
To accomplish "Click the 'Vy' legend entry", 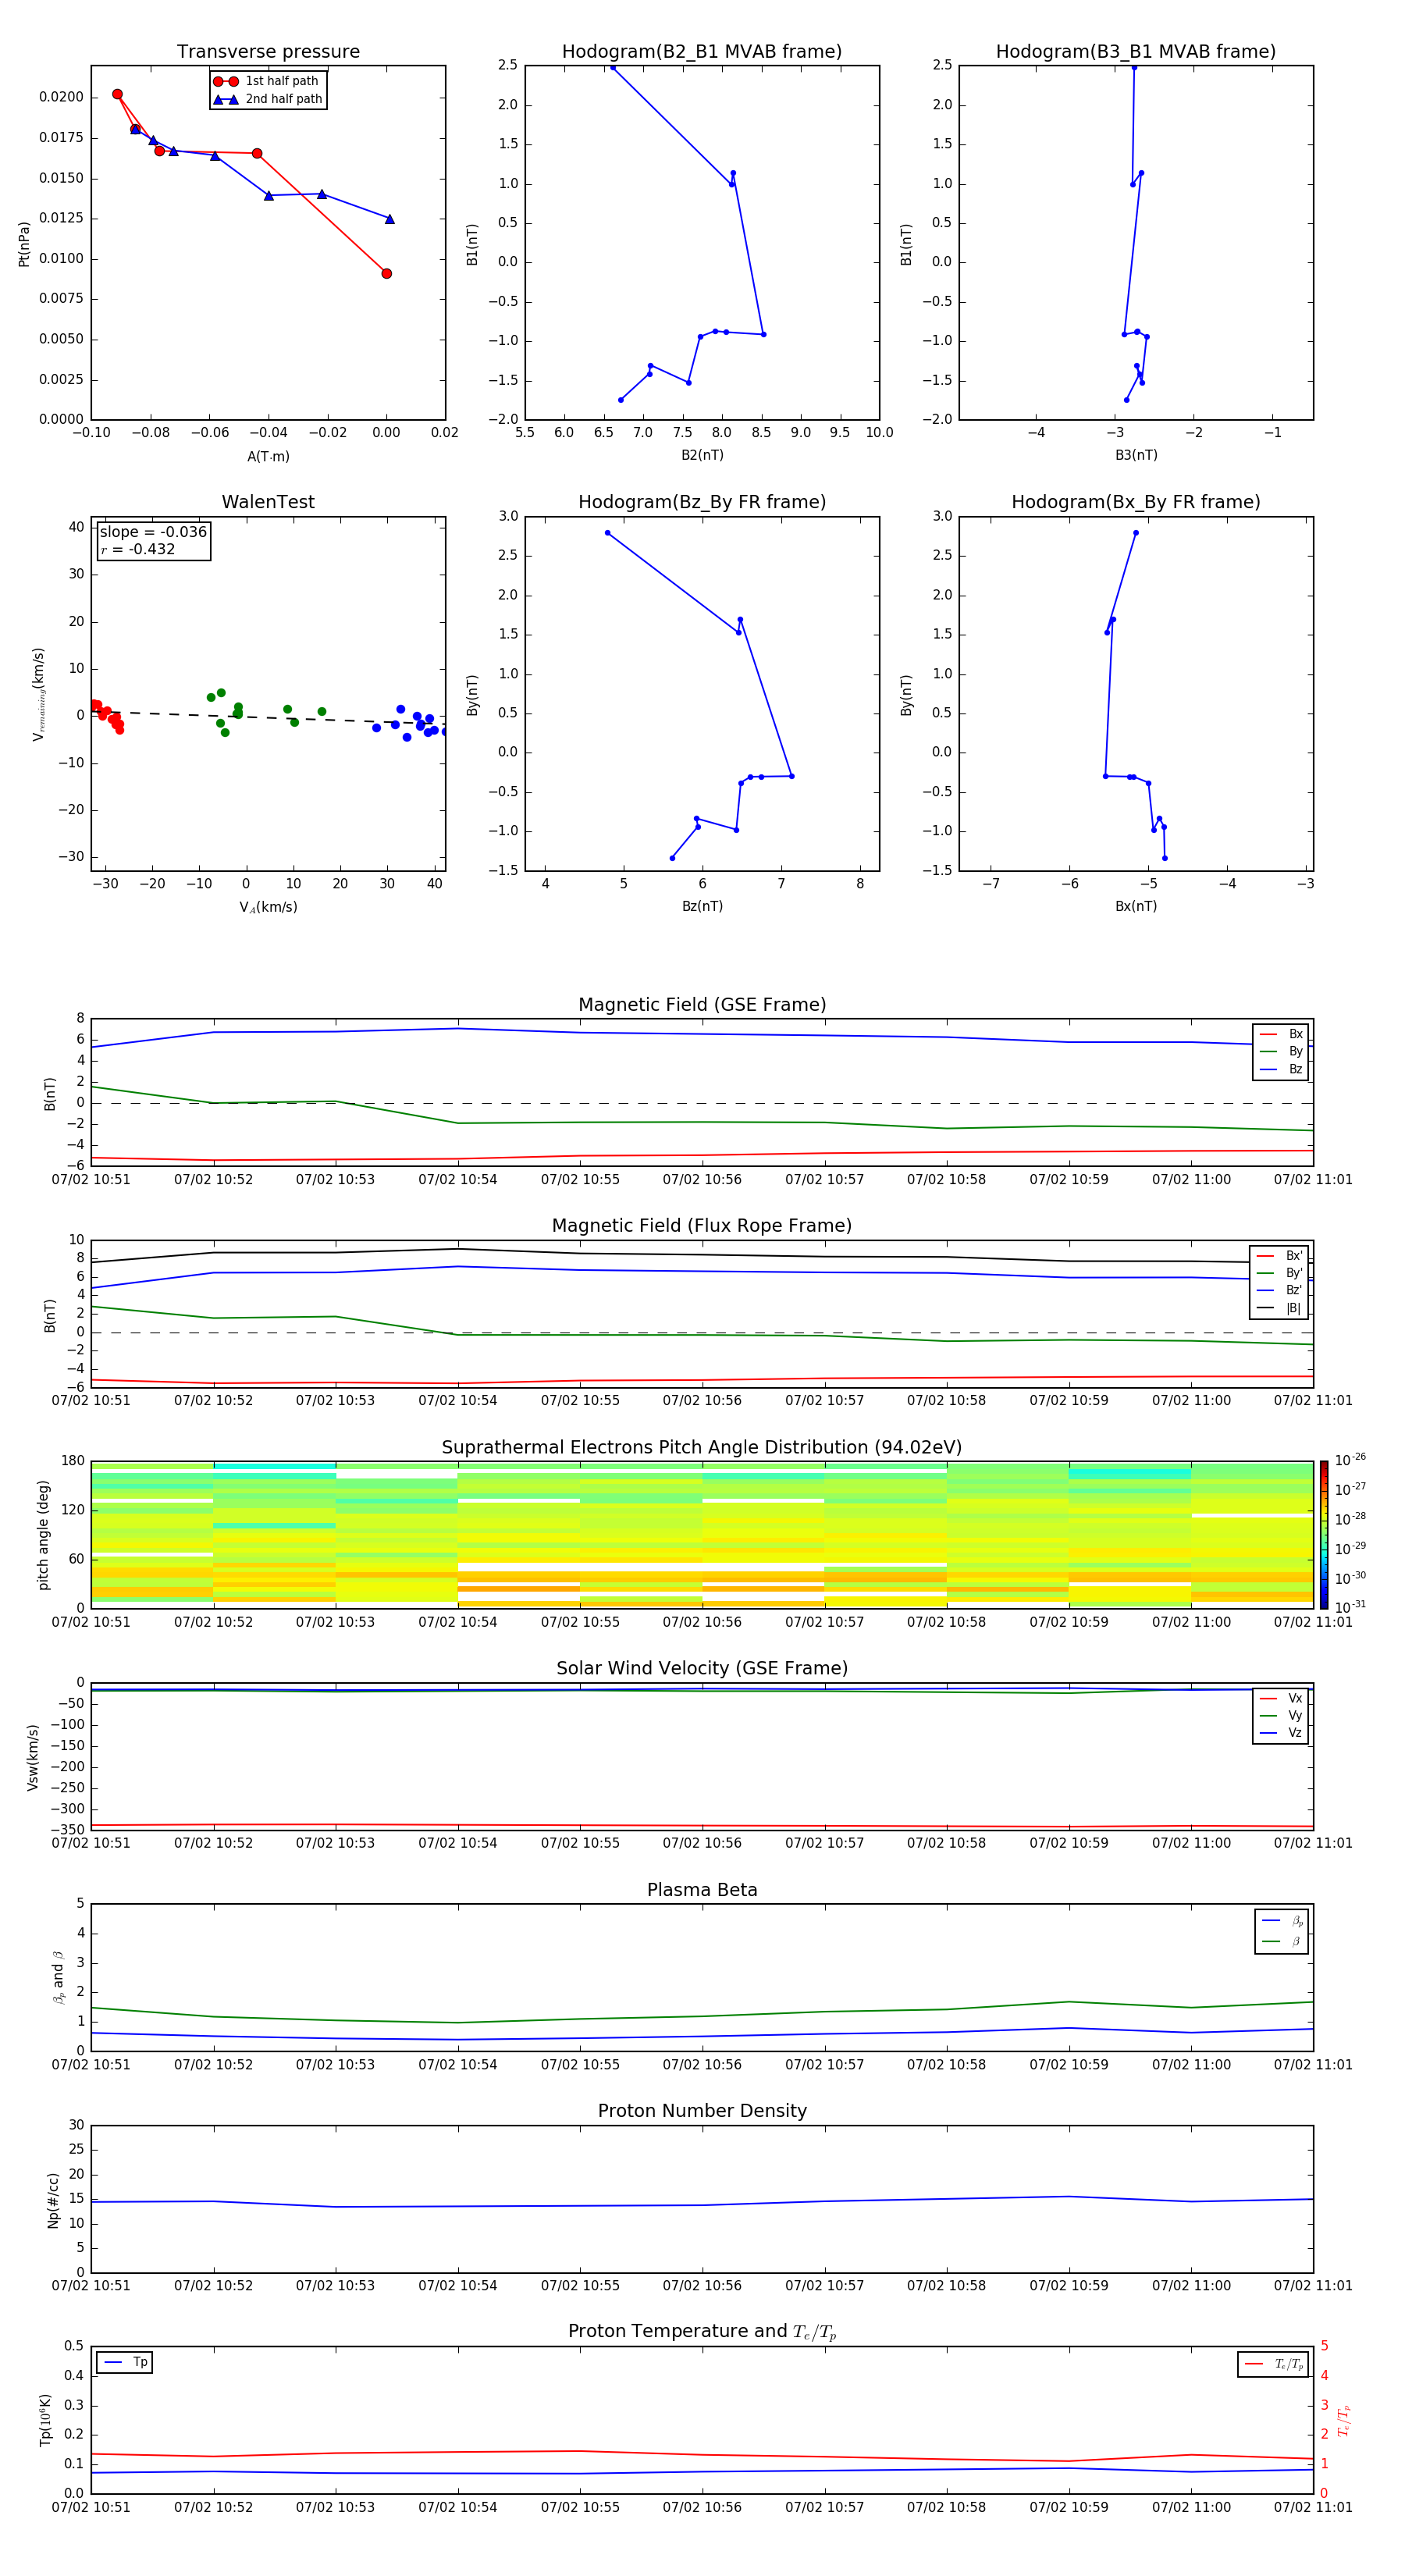I will [x=1281, y=1715].
